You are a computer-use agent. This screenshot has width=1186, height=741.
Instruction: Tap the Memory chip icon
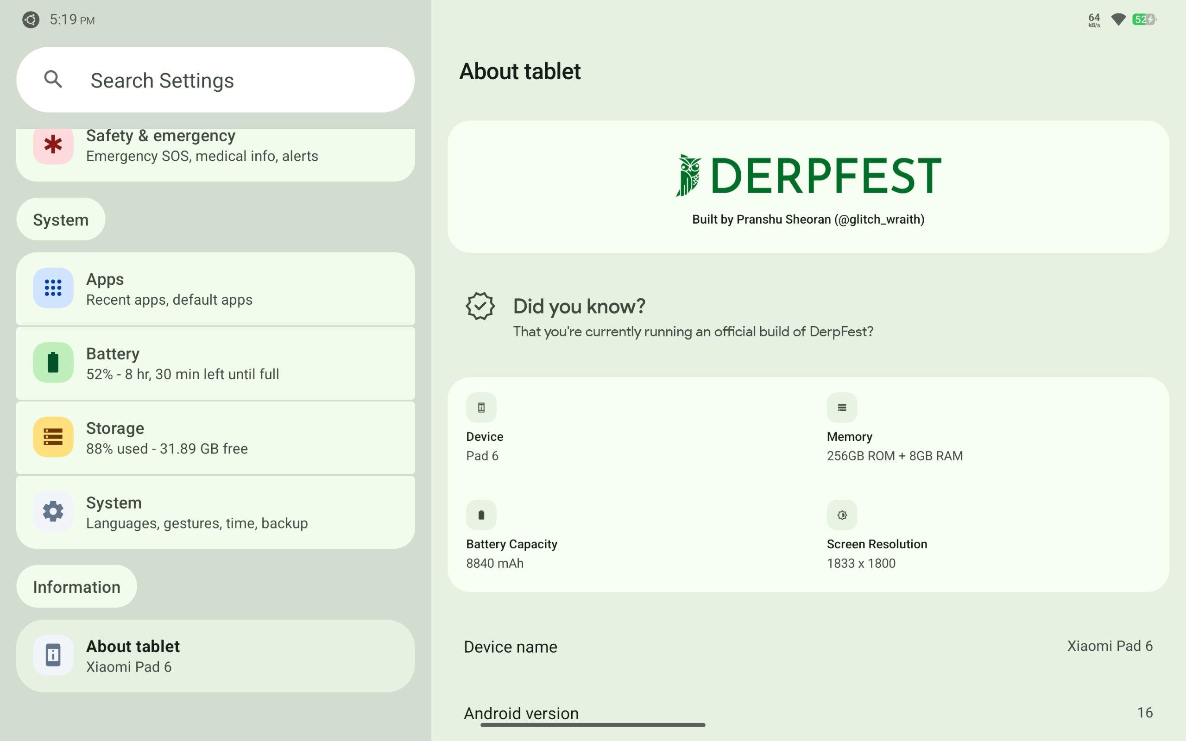[841, 408]
